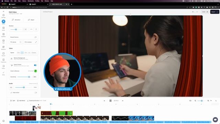Select the 2x speed option

coord(29,53)
